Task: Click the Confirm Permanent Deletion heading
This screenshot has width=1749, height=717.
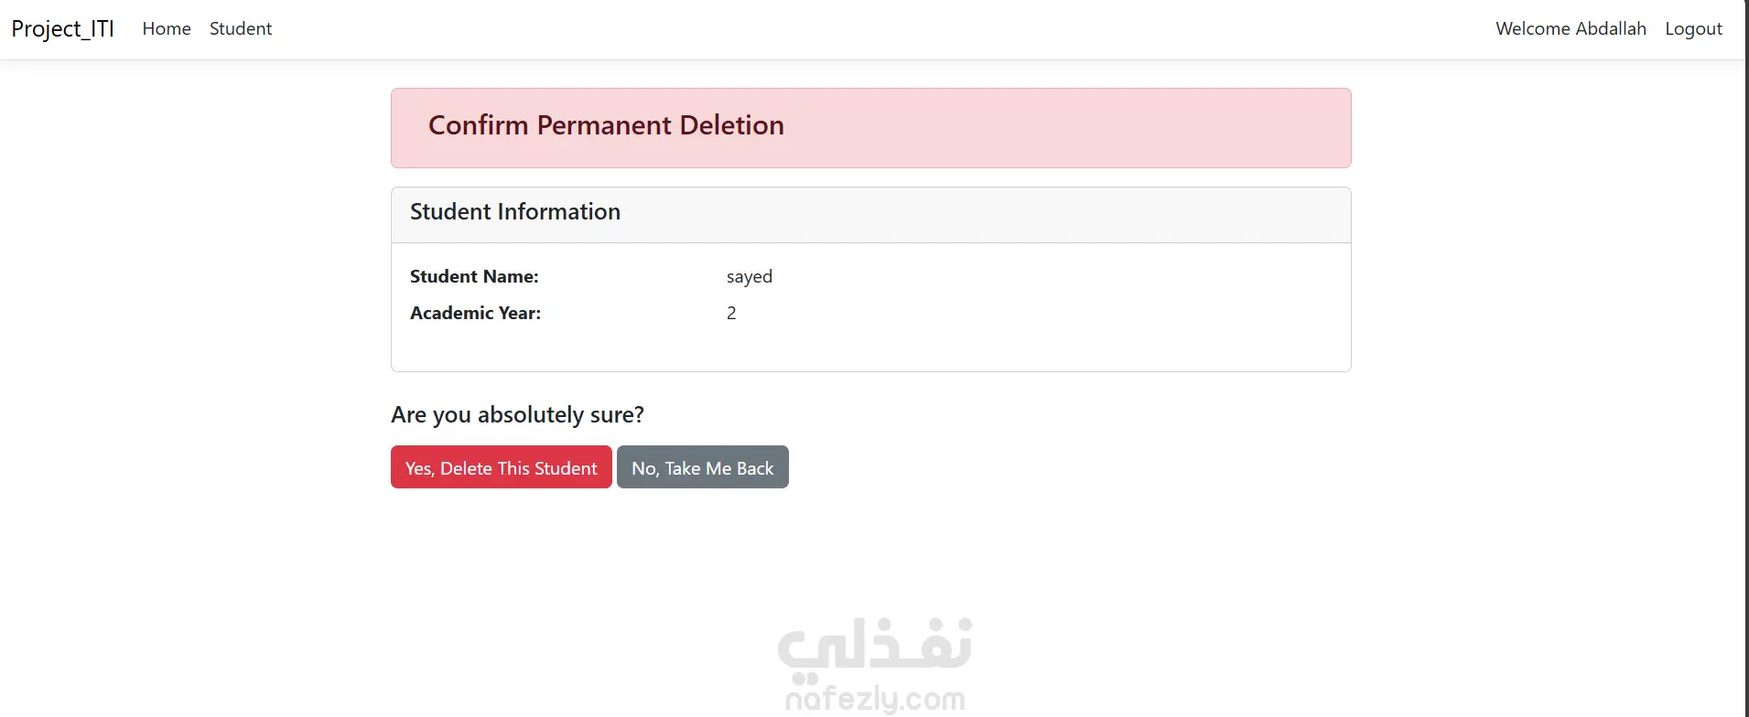Action: pos(606,125)
